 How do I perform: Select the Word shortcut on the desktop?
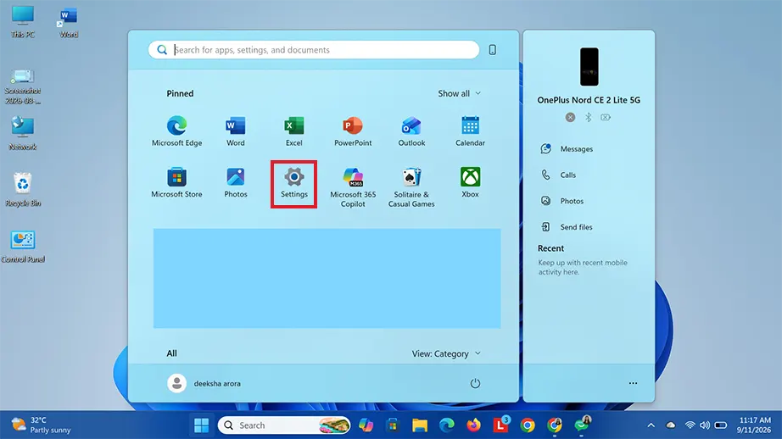(x=69, y=22)
